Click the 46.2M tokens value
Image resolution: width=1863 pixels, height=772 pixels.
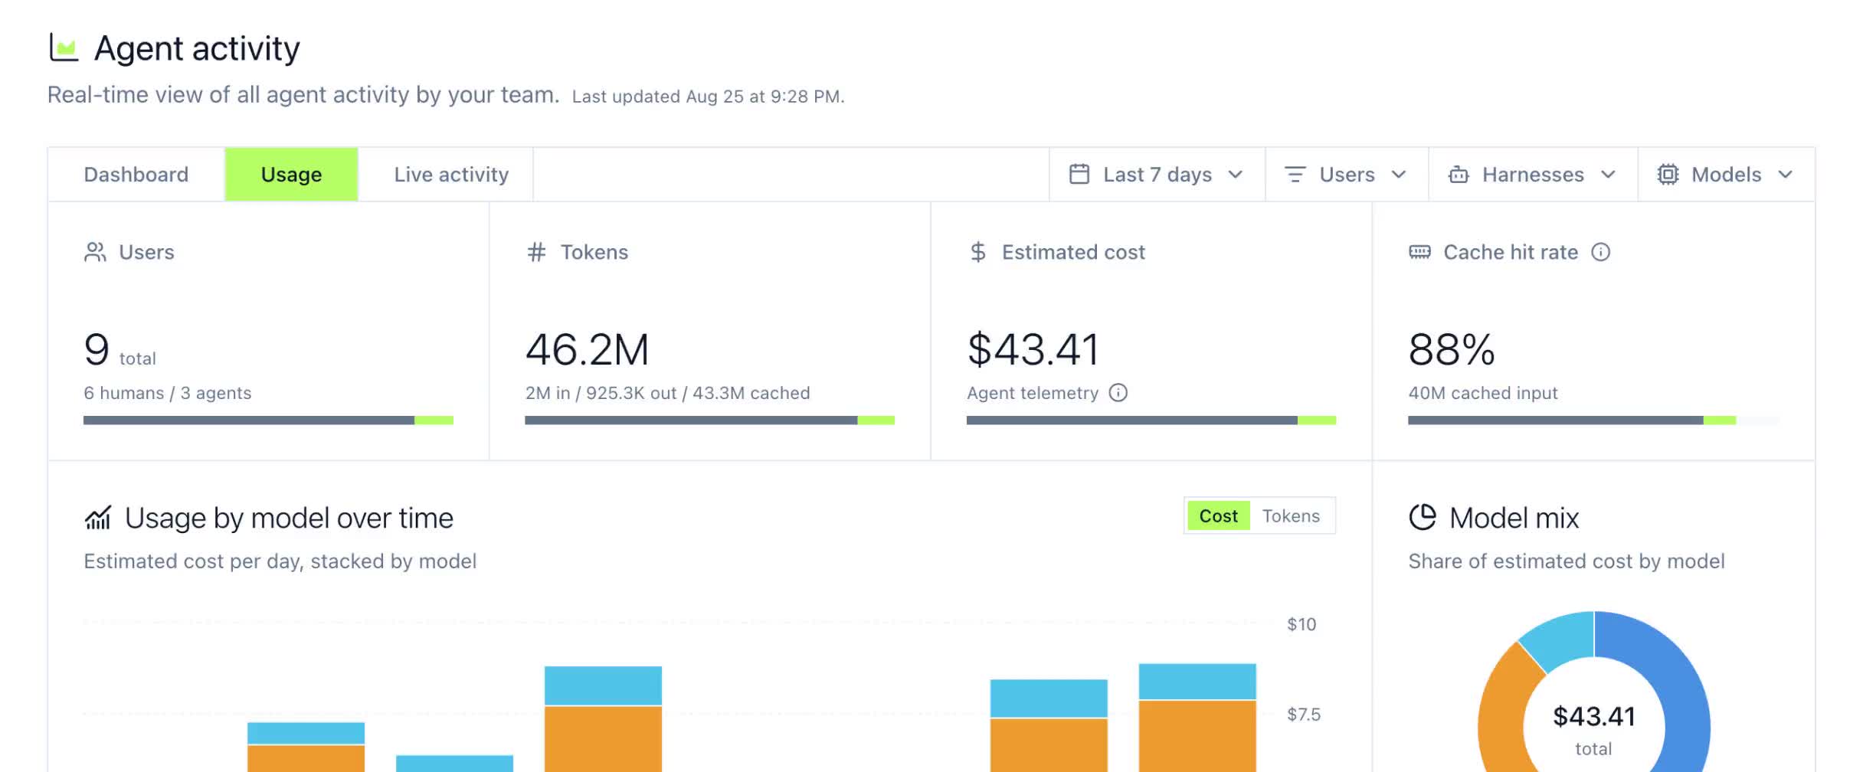click(587, 350)
